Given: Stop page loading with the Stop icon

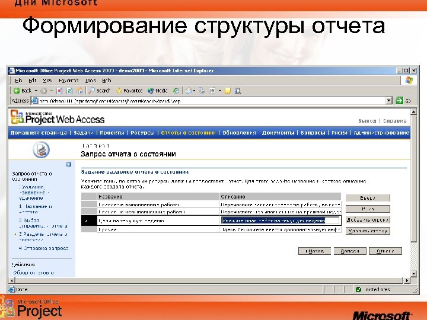Looking at the screenshot, I should tap(59, 91).
